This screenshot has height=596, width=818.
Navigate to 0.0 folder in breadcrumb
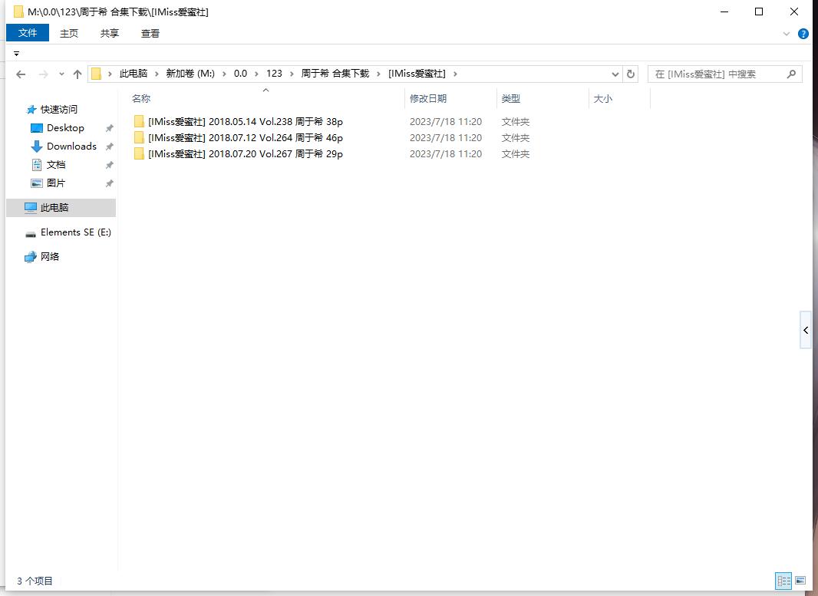click(240, 74)
